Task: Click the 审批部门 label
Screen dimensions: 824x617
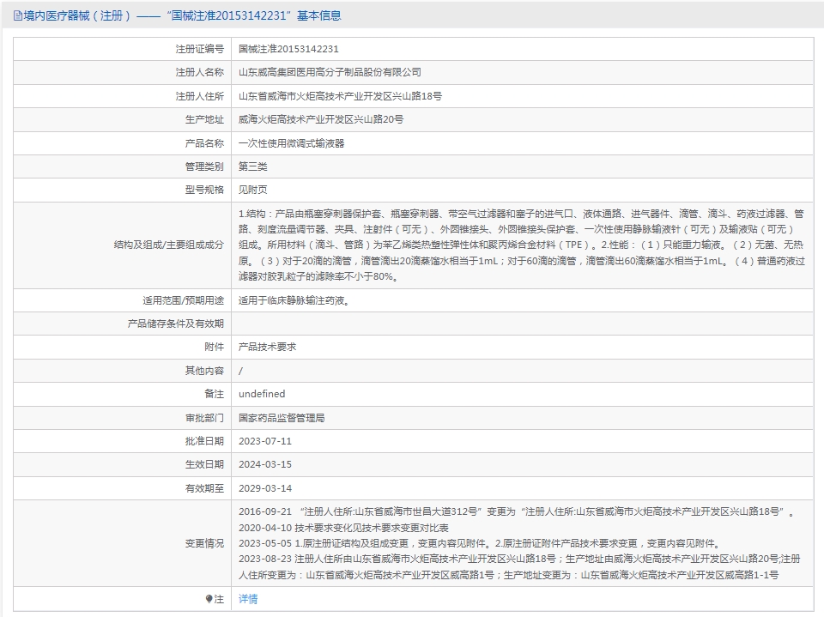Action: tap(204, 418)
